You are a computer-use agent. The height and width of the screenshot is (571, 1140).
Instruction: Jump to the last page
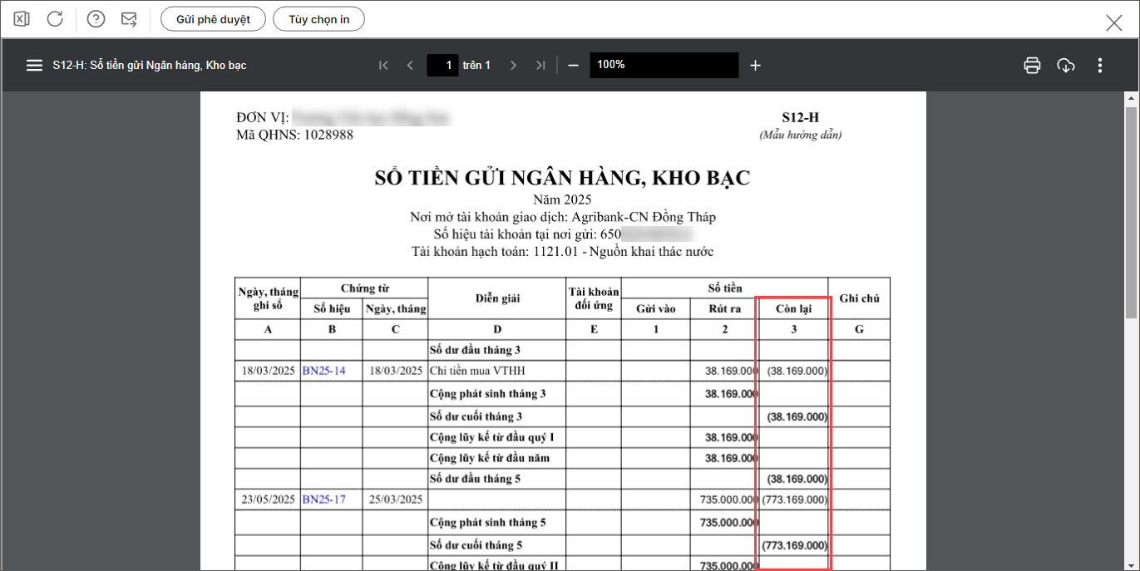540,65
